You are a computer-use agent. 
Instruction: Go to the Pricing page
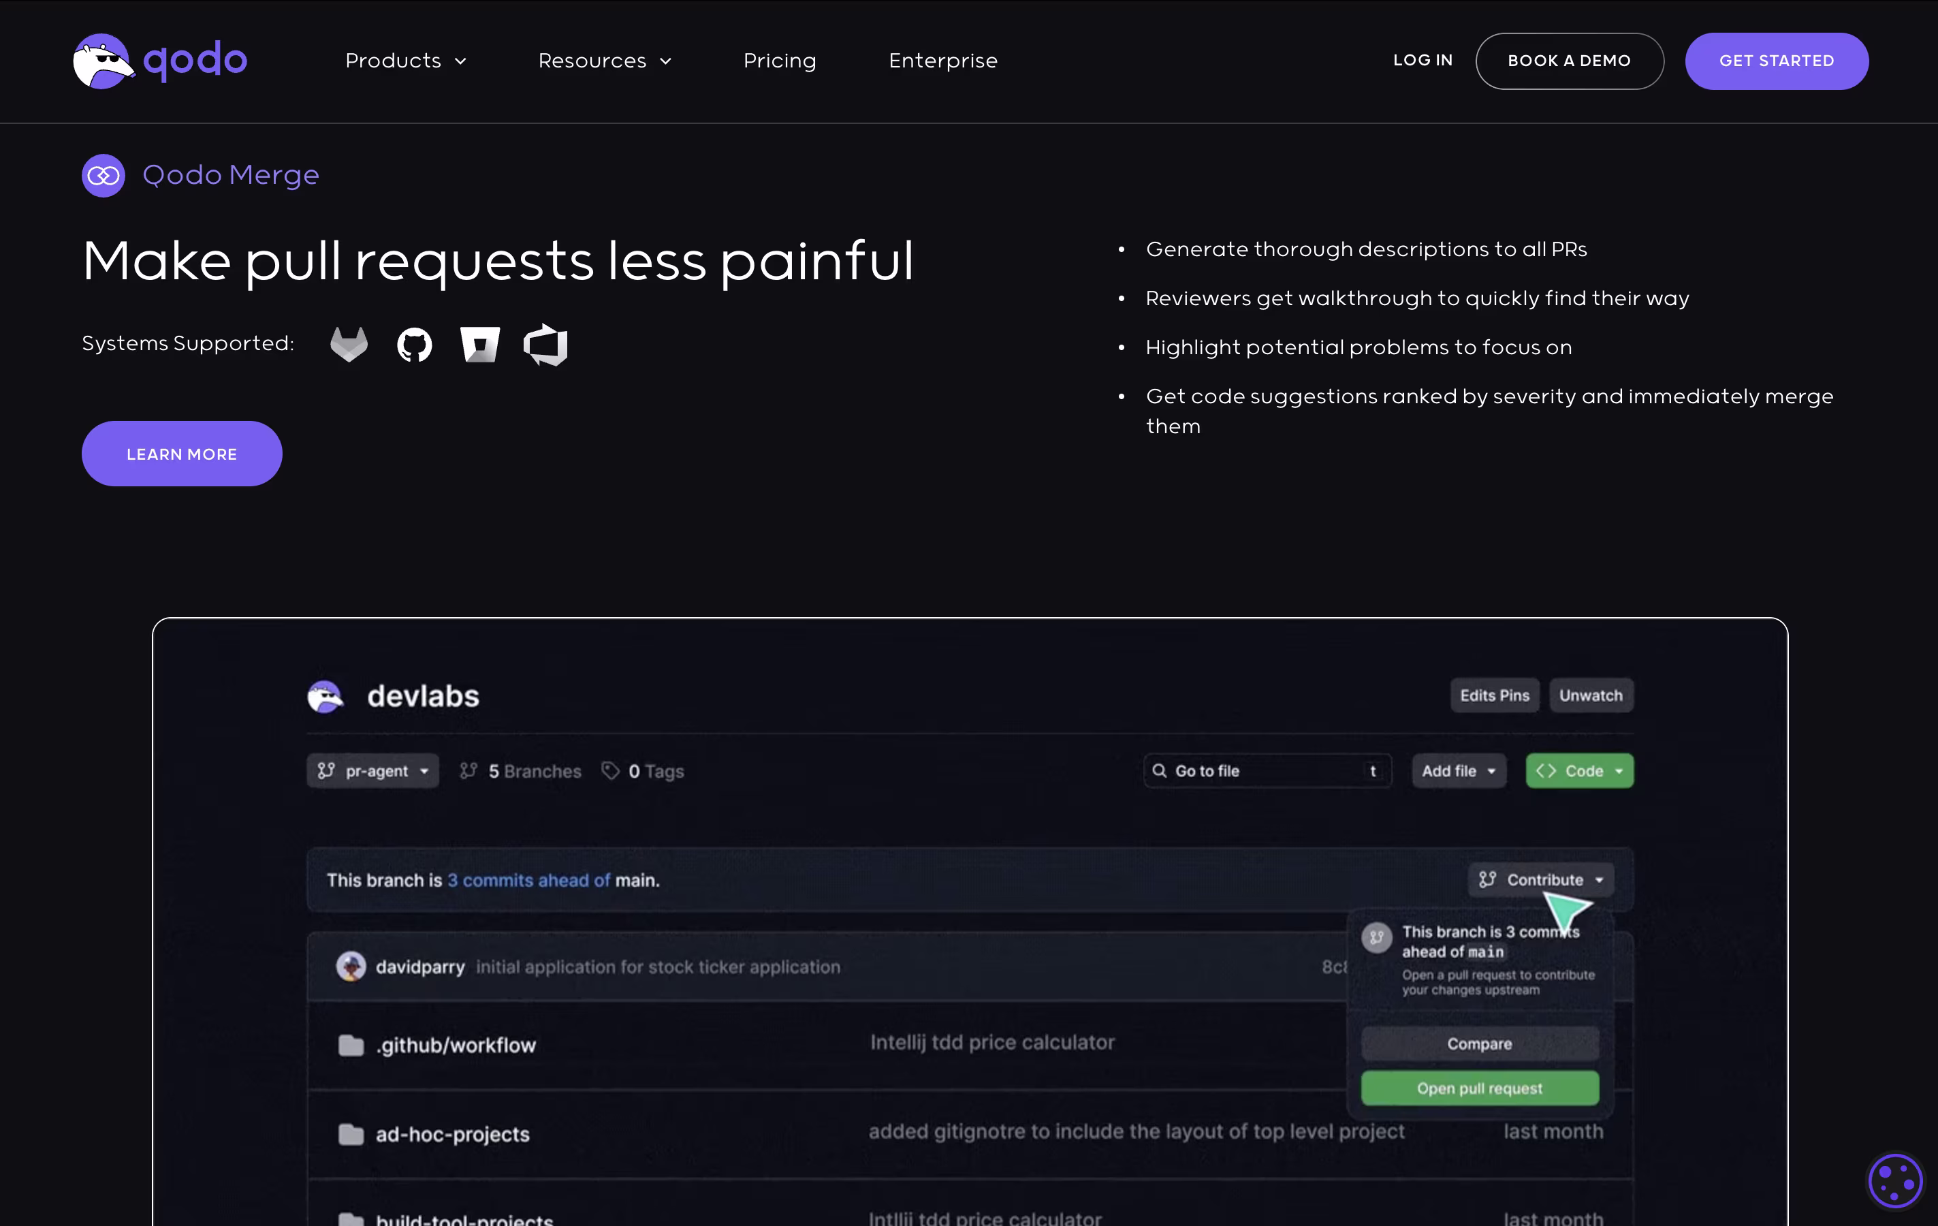click(779, 61)
